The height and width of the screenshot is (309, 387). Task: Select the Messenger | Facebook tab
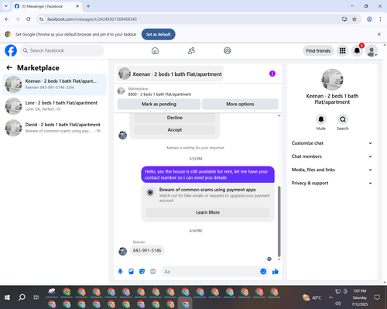(x=46, y=6)
